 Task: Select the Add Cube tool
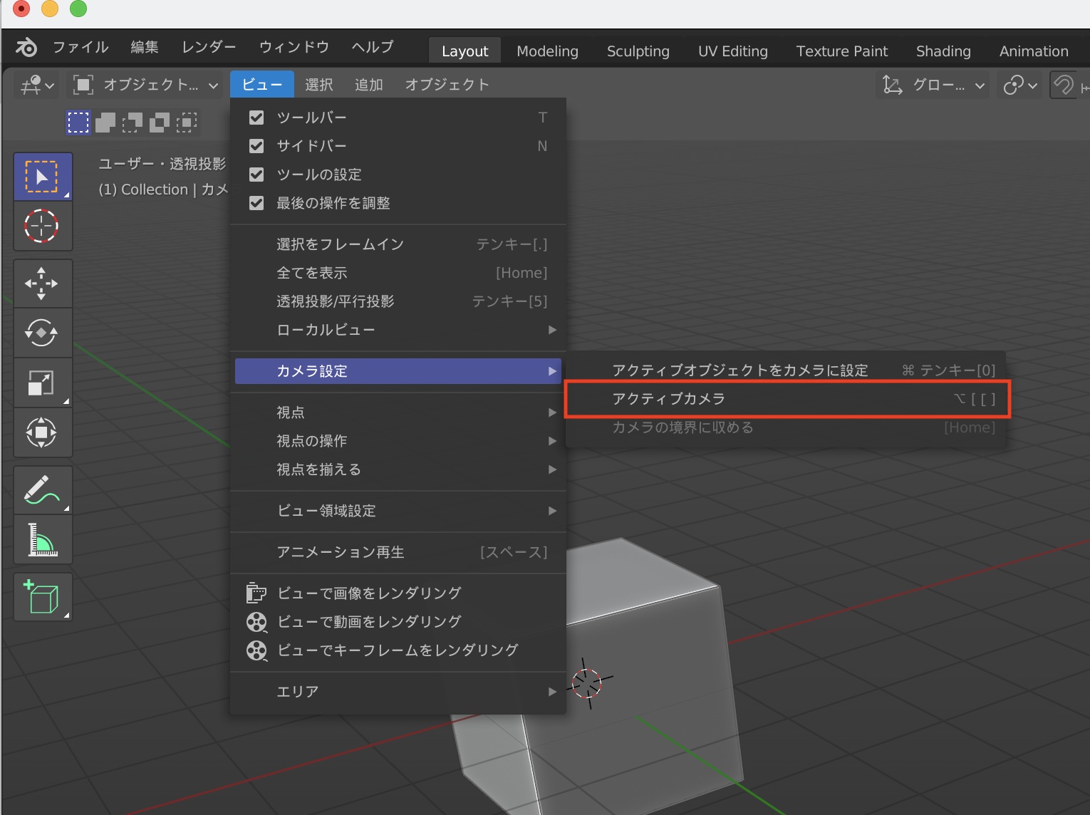coord(42,597)
